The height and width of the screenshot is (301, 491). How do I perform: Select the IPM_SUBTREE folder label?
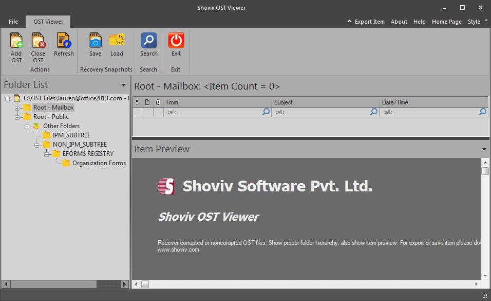coord(71,135)
